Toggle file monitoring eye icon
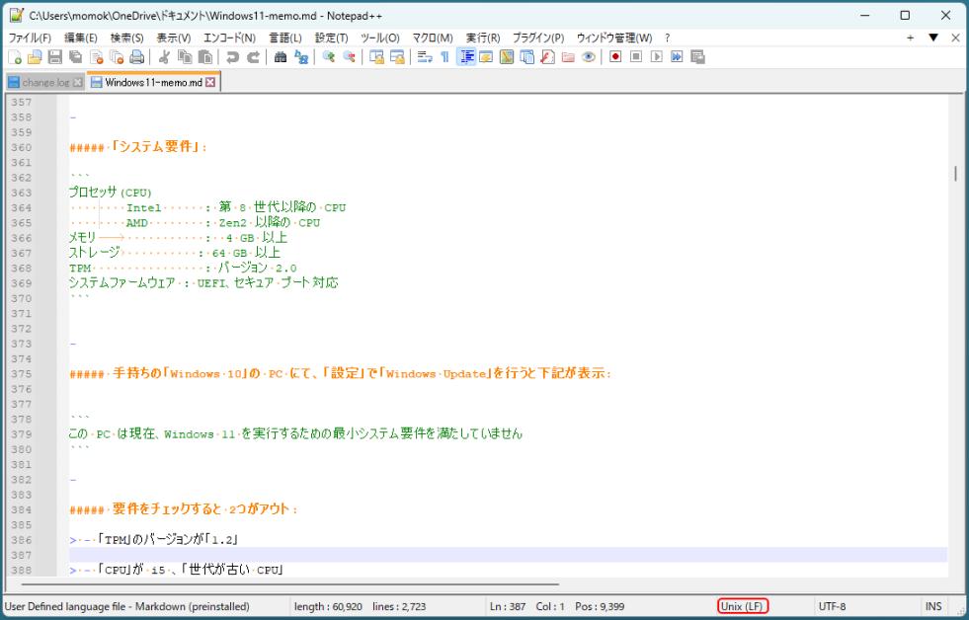The image size is (969, 620). [589, 57]
